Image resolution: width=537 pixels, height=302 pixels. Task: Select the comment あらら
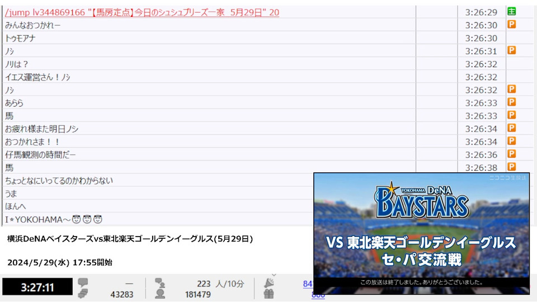coord(14,103)
